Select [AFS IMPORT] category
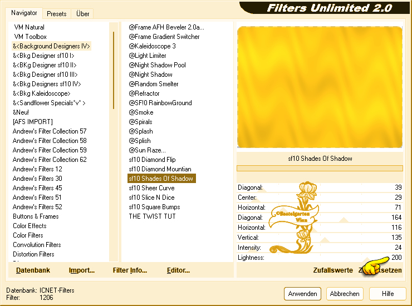412x306 pixels. pyautogui.click(x=33, y=122)
